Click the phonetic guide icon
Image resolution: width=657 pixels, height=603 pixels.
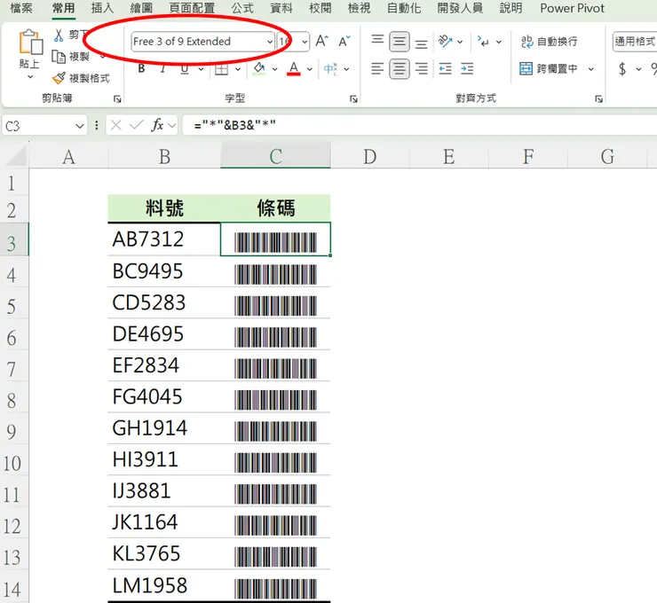pyautogui.click(x=330, y=69)
